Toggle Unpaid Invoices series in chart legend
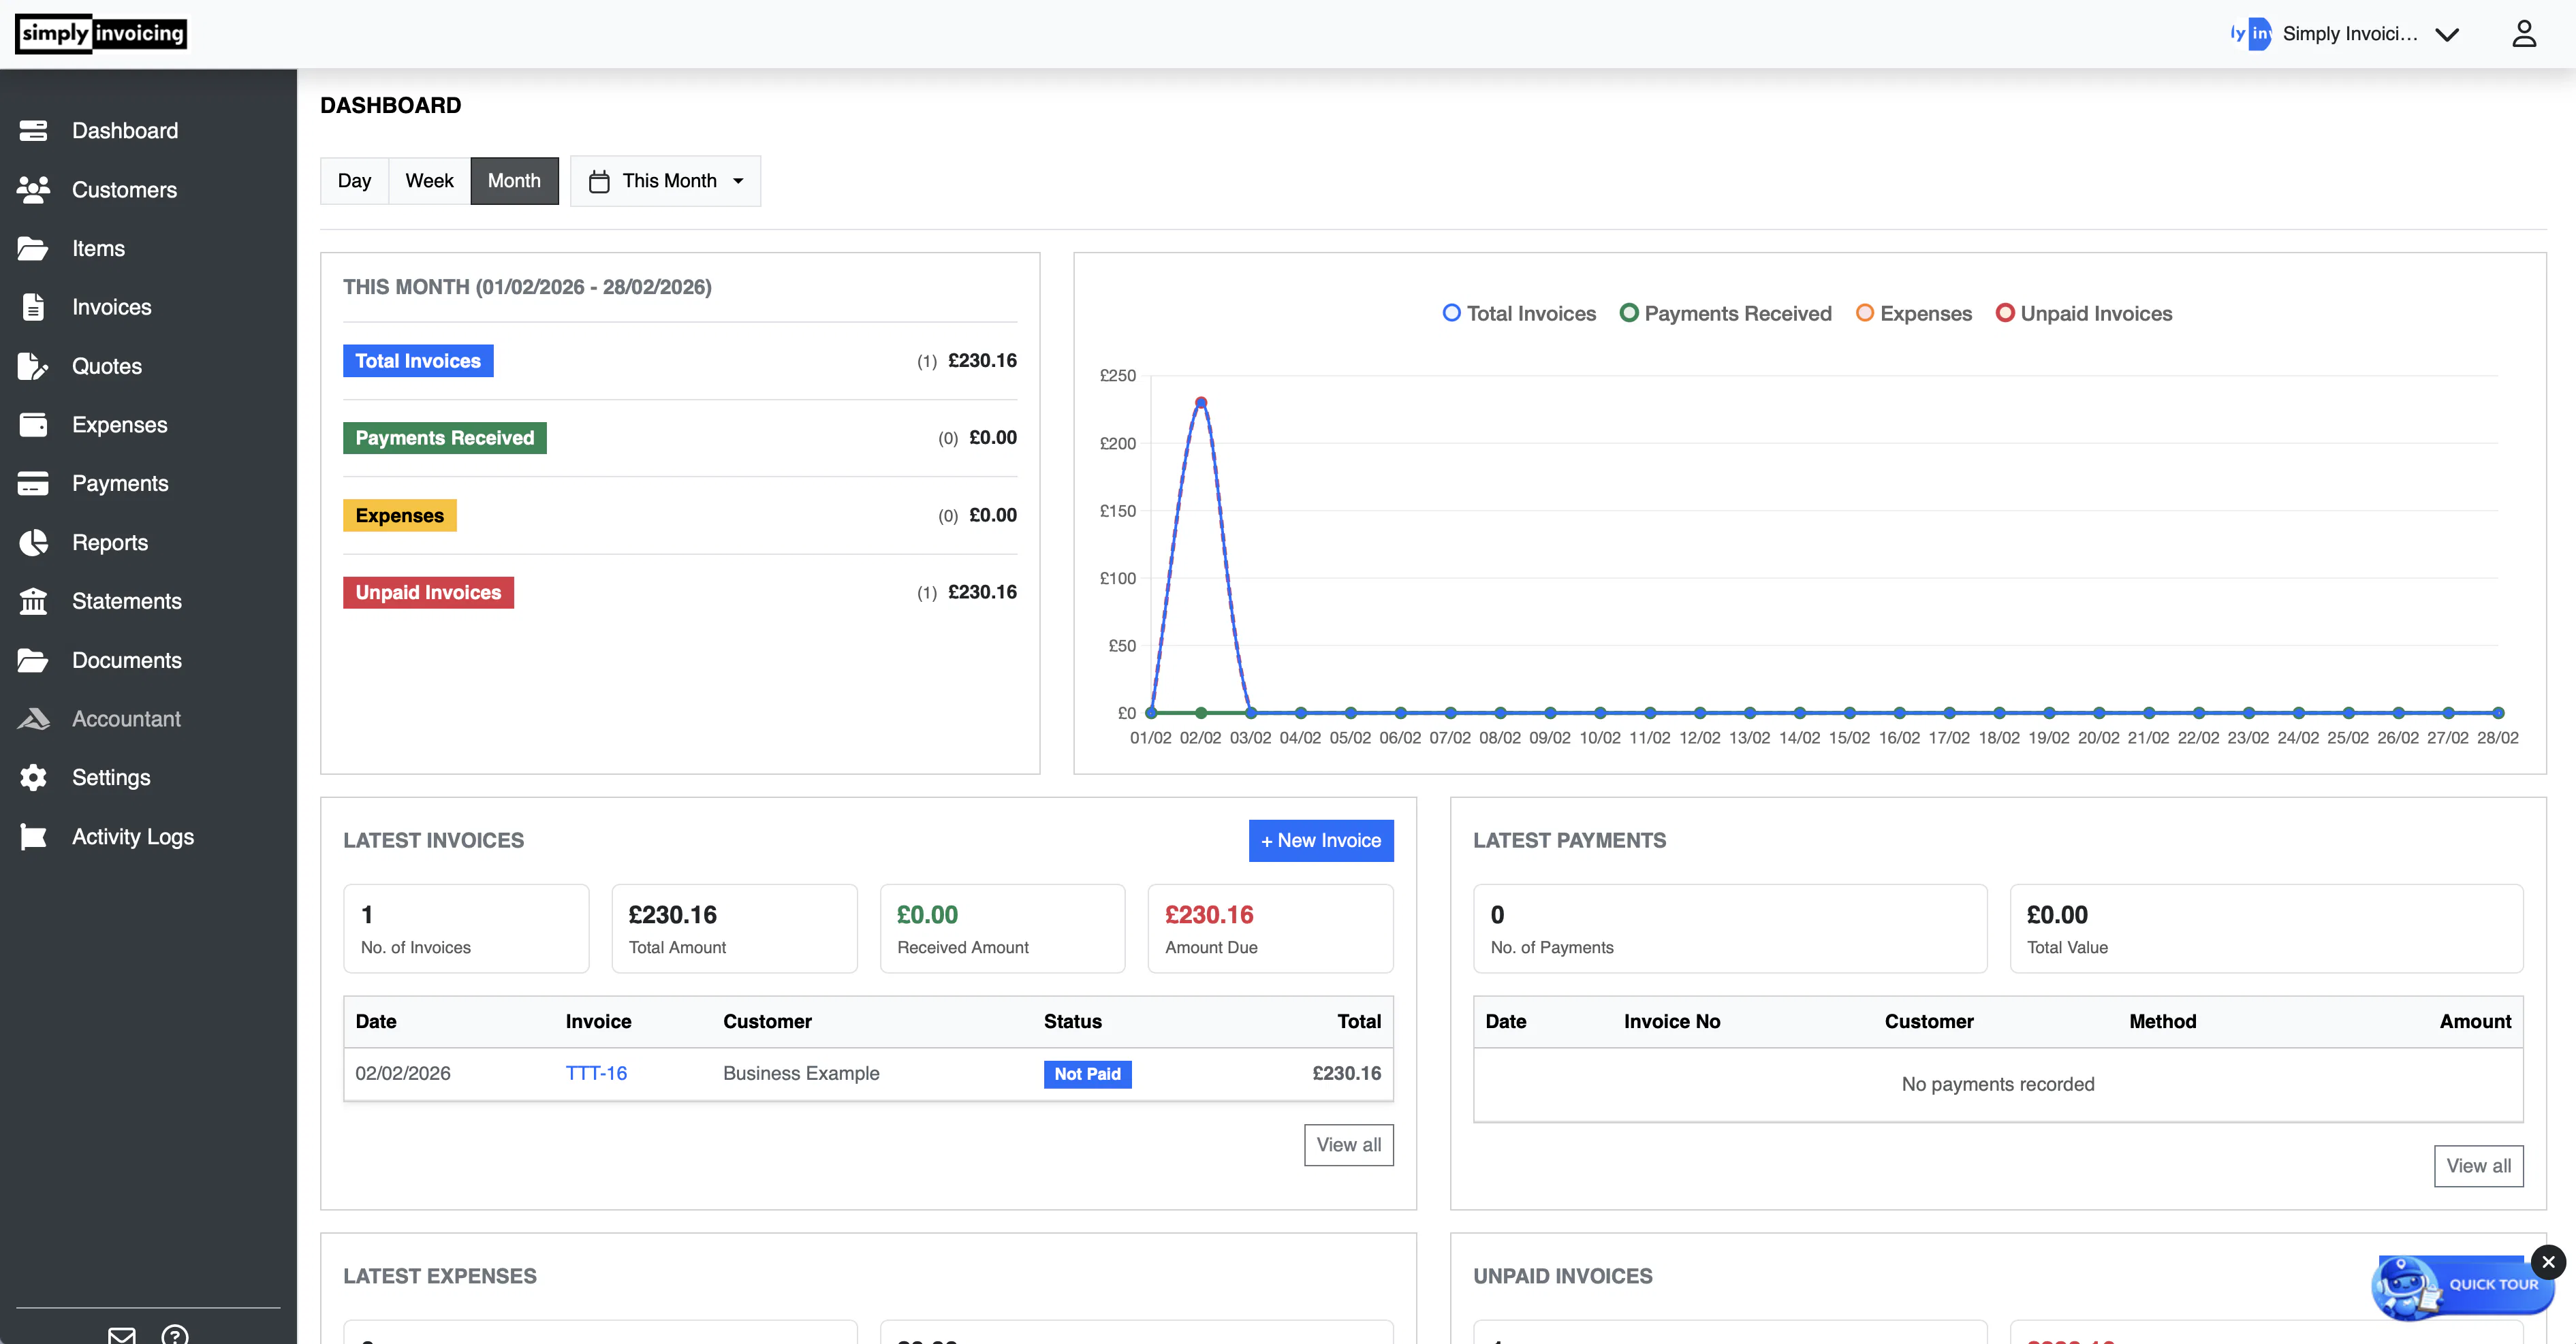The height and width of the screenshot is (1344, 2576). point(2083,314)
